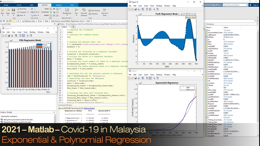Viewport: 260px width, 146px height.
Task: Click the Run Section button
Action: pyautogui.click(x=94, y=11)
